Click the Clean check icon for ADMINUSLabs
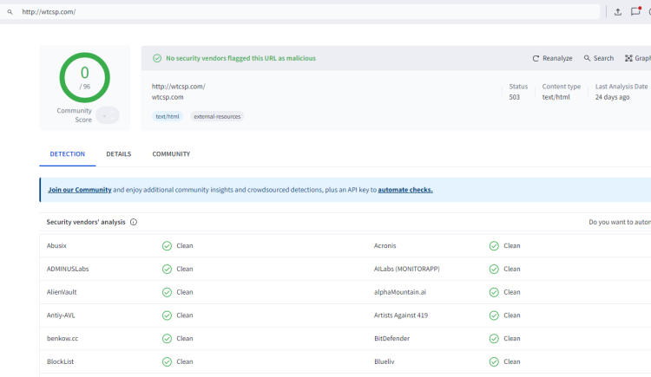 (167, 270)
